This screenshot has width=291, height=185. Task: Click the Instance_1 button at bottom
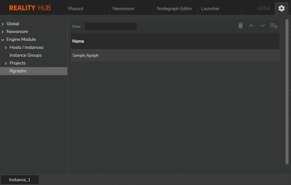20,180
